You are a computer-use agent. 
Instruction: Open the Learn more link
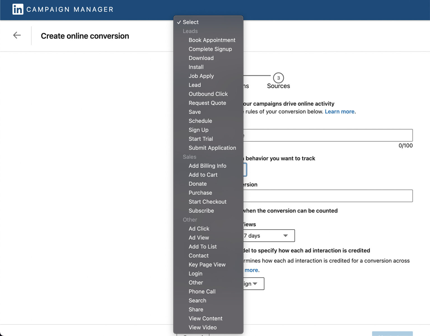point(339,112)
